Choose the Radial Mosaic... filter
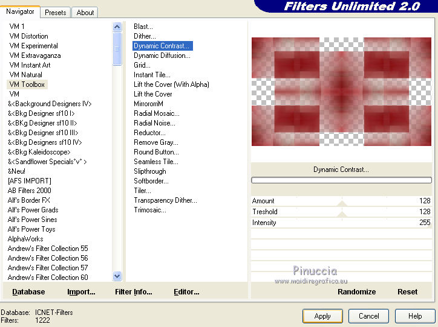The height and width of the screenshot is (327, 438). click(157, 113)
